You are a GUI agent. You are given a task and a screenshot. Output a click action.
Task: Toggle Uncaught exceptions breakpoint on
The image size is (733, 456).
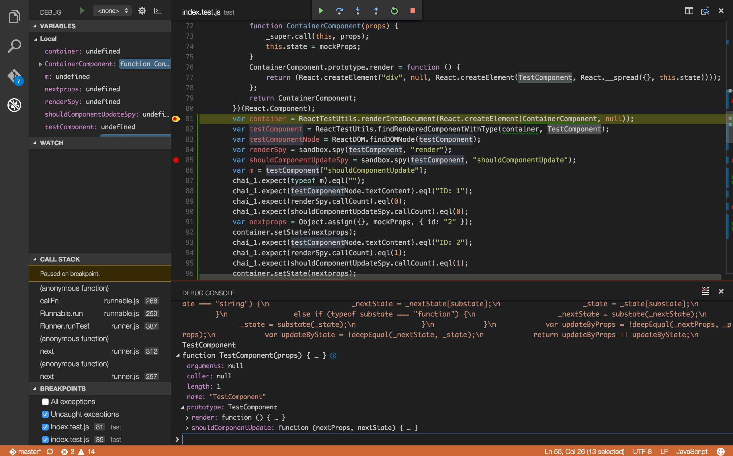click(x=45, y=414)
